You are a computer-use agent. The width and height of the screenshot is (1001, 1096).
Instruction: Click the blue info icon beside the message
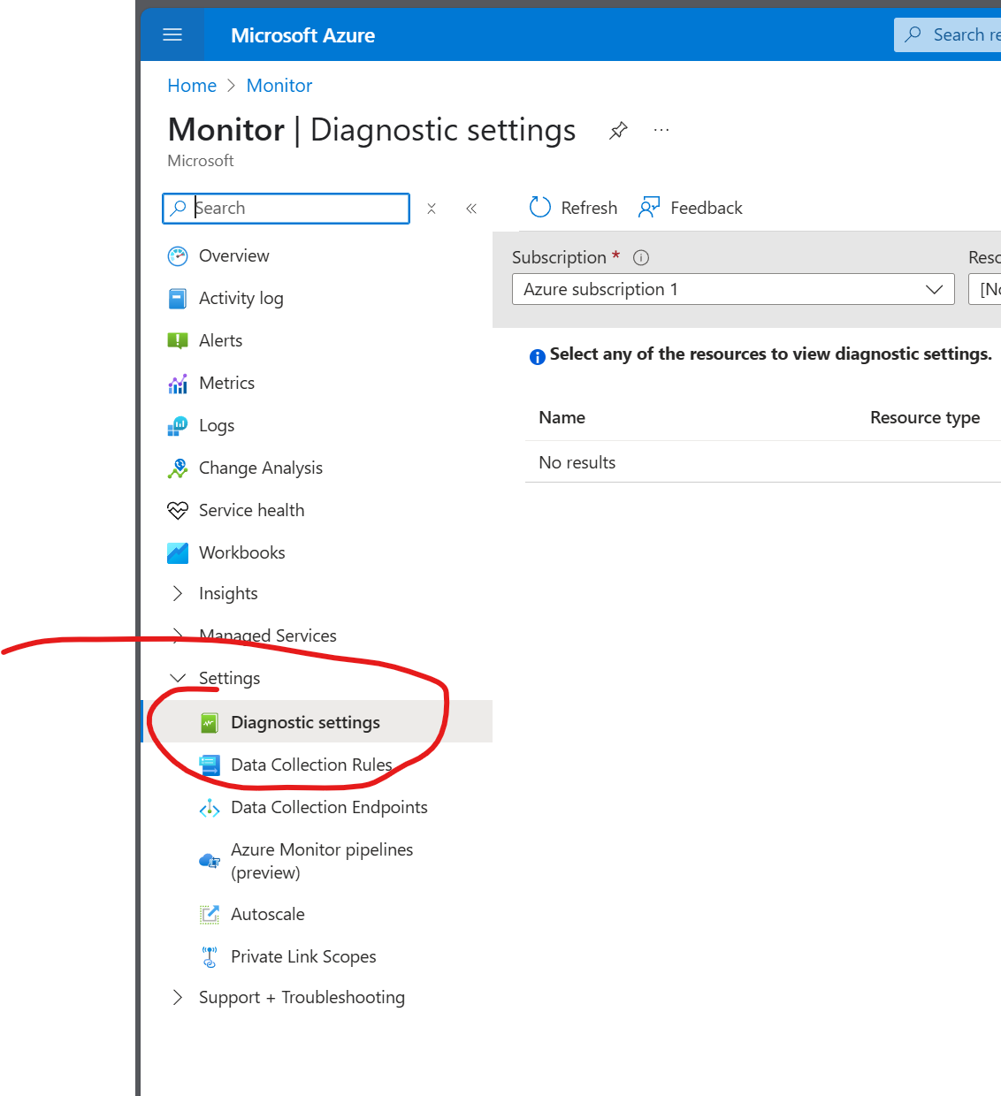[x=538, y=357]
